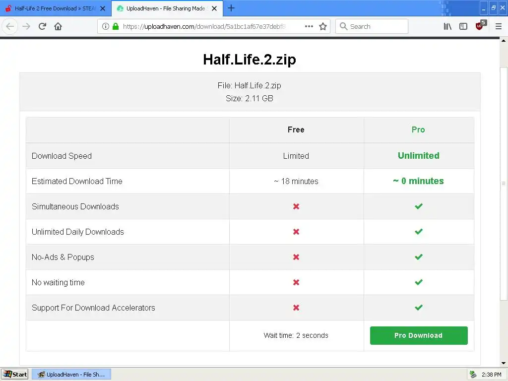Open page actions three-dot menu
This screenshot has width=508, height=381.
(309, 26)
